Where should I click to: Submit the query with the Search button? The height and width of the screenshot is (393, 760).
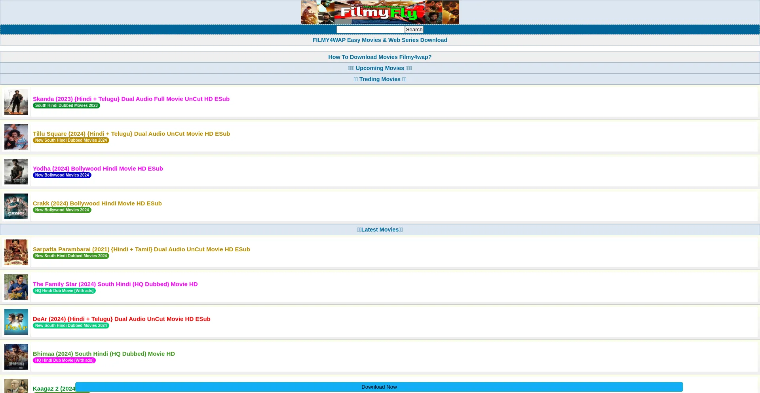pyautogui.click(x=414, y=30)
